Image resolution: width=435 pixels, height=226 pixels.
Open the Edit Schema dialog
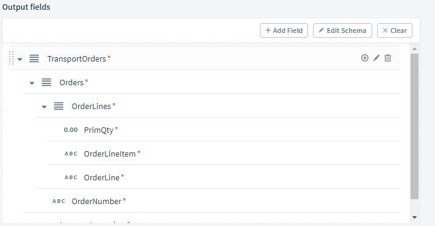pyautogui.click(x=342, y=30)
